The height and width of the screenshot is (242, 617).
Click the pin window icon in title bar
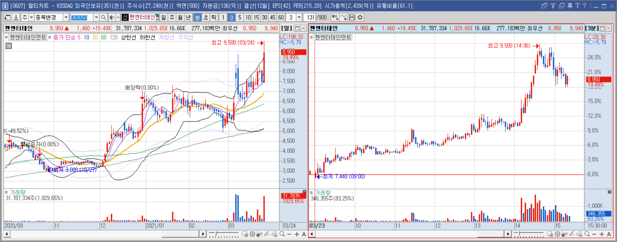[570, 6]
